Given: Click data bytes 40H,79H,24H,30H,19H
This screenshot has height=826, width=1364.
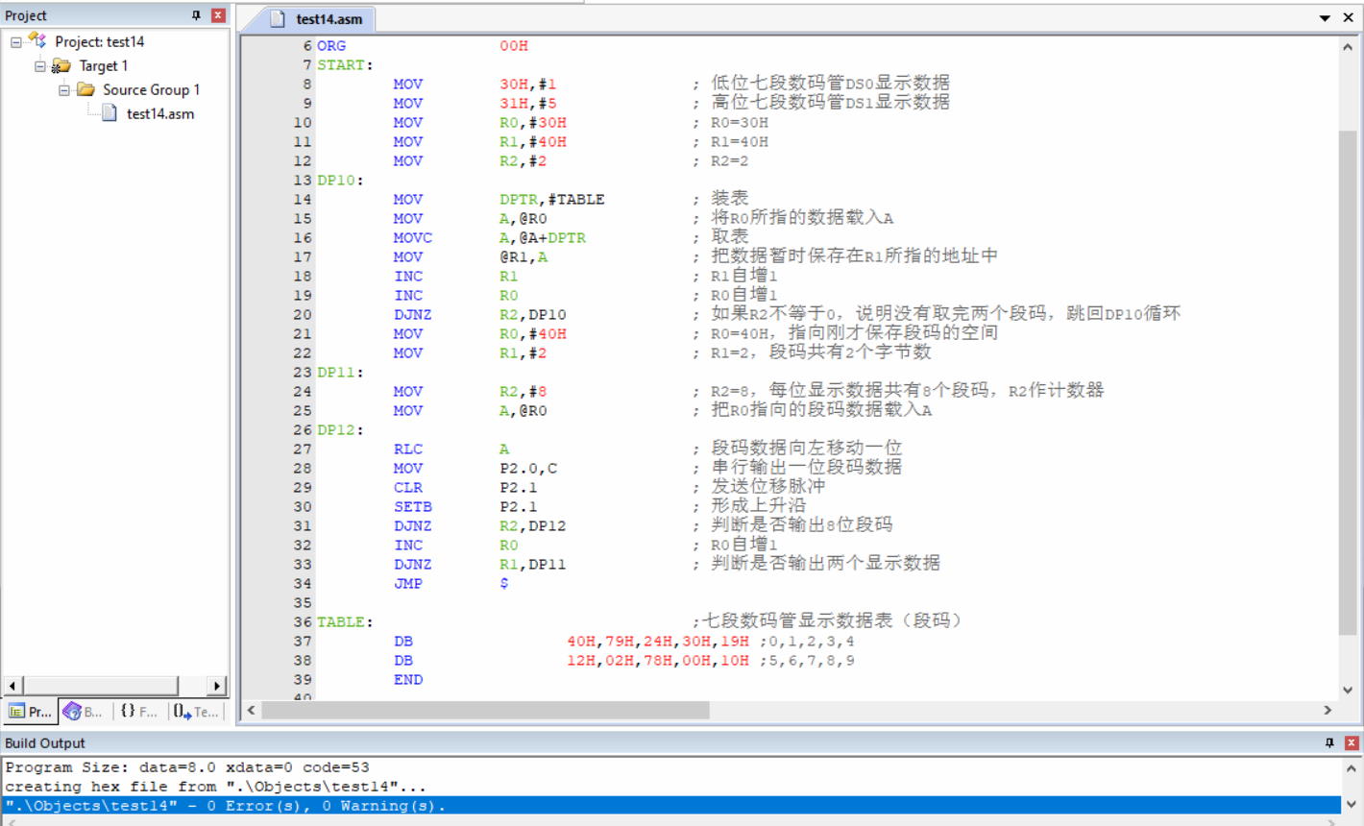Looking at the screenshot, I should click(x=658, y=642).
